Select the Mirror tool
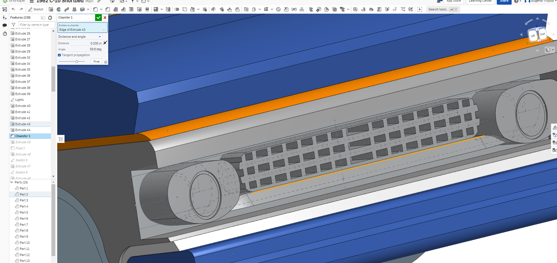Viewport: 557px width, 263px height. tap(168, 9)
